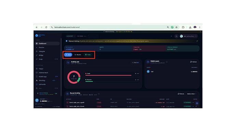The height and width of the screenshot is (132, 236).
Task: Click the green Receive progress bar
Action: pos(89,81)
